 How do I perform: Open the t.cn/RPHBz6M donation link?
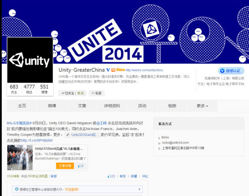(x=37, y=141)
